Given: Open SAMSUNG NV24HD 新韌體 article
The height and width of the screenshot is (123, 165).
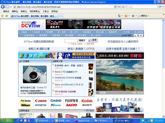Looking at the screenshot, I should pyautogui.click(x=68, y=78).
